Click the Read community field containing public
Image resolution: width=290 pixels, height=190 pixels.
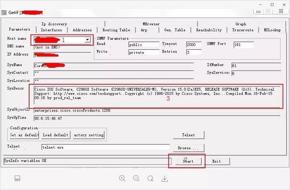144,45
